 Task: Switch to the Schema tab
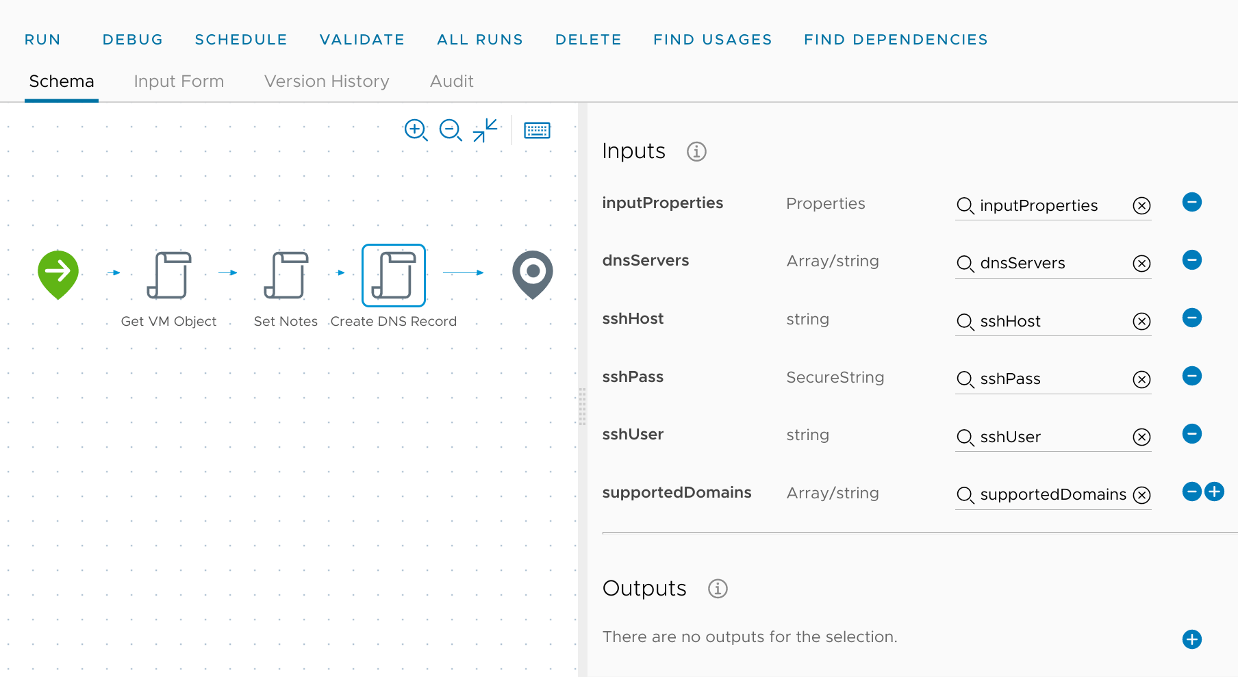(x=62, y=81)
